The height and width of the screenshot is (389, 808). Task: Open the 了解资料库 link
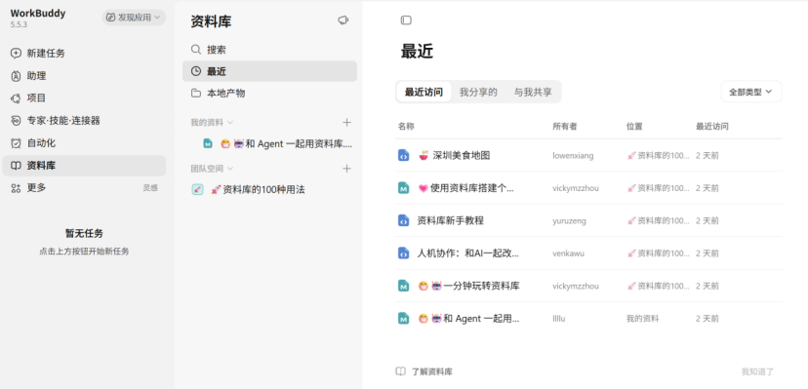424,371
